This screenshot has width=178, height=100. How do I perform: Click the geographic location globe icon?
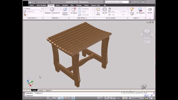[x=110, y=9]
